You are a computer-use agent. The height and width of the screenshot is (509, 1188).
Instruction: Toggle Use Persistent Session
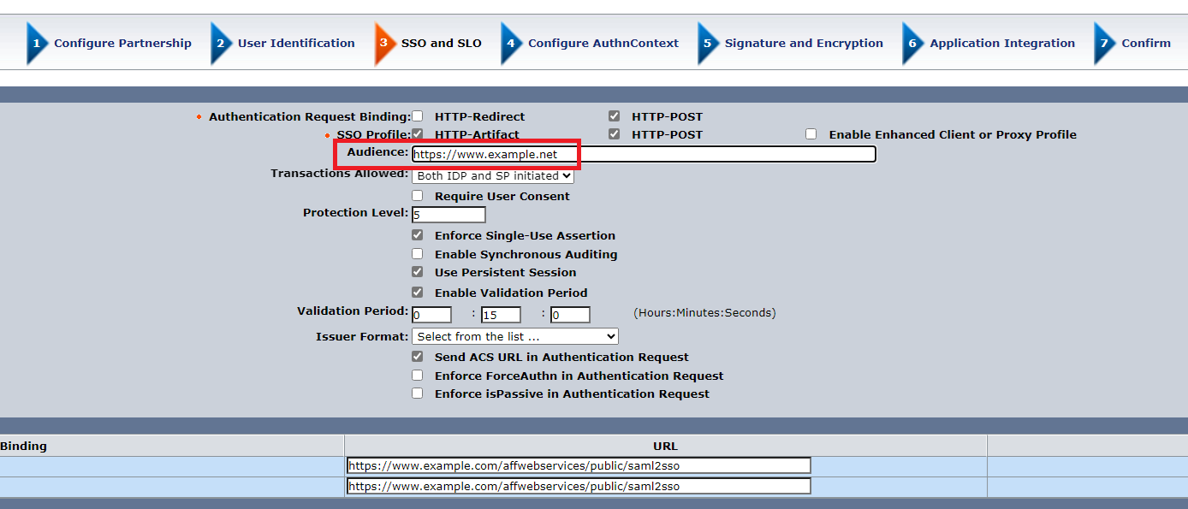[x=418, y=271]
